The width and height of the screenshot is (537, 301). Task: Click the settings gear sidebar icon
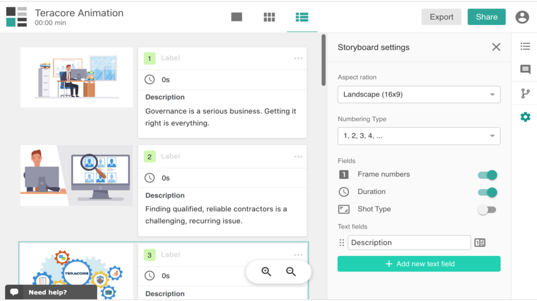(525, 117)
